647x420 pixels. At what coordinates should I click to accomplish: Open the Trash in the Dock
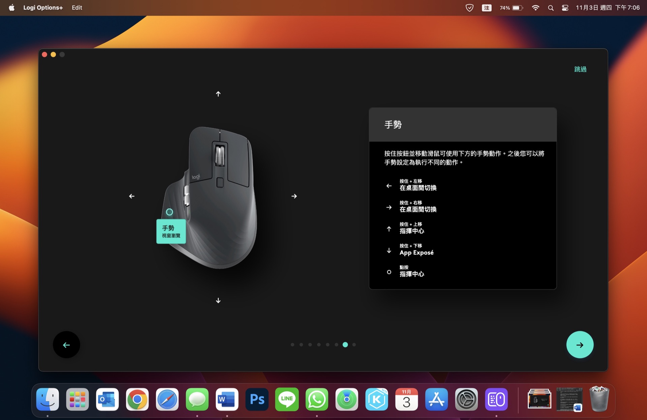click(599, 399)
